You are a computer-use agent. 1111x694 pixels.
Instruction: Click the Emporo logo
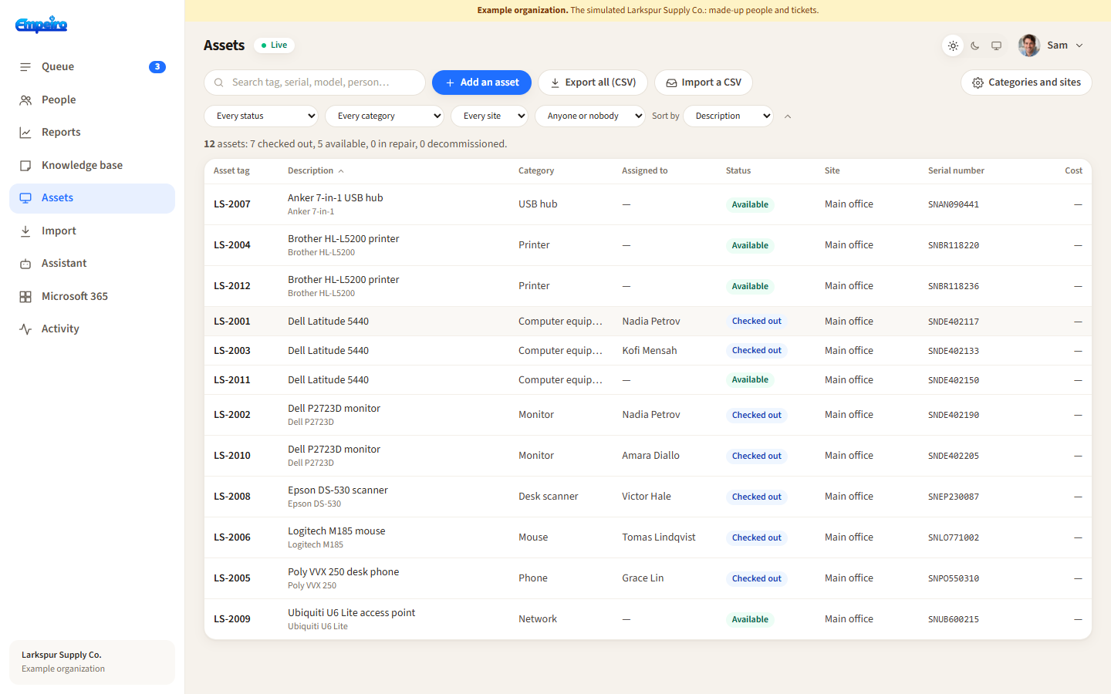(42, 25)
